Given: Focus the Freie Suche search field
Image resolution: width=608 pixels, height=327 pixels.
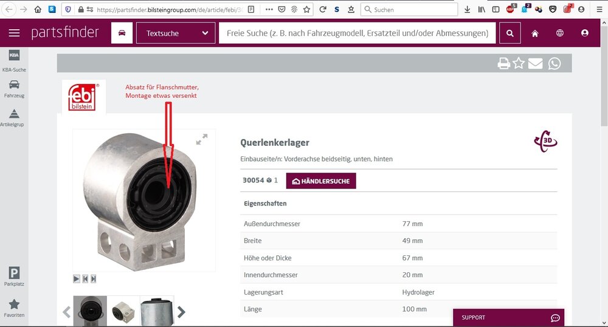Looking at the screenshot, I should coord(357,33).
